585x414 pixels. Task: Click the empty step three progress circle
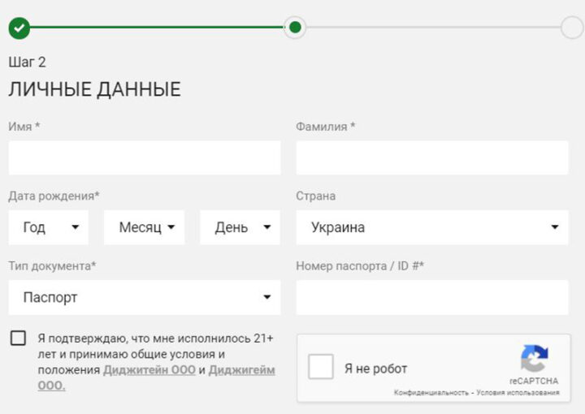(571, 28)
